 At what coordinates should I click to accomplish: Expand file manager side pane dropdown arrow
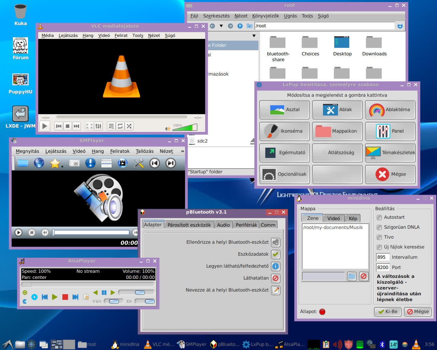(x=254, y=36)
